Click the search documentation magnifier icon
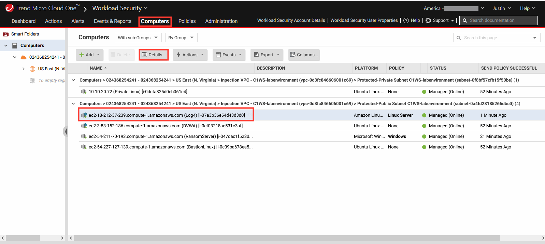Image resolution: width=545 pixels, height=244 pixels. coord(465,20)
